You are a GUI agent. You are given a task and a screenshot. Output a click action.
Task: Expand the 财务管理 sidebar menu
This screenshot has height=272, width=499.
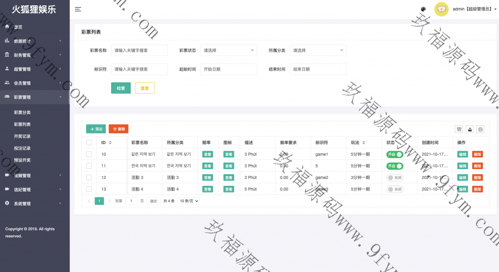[34, 55]
